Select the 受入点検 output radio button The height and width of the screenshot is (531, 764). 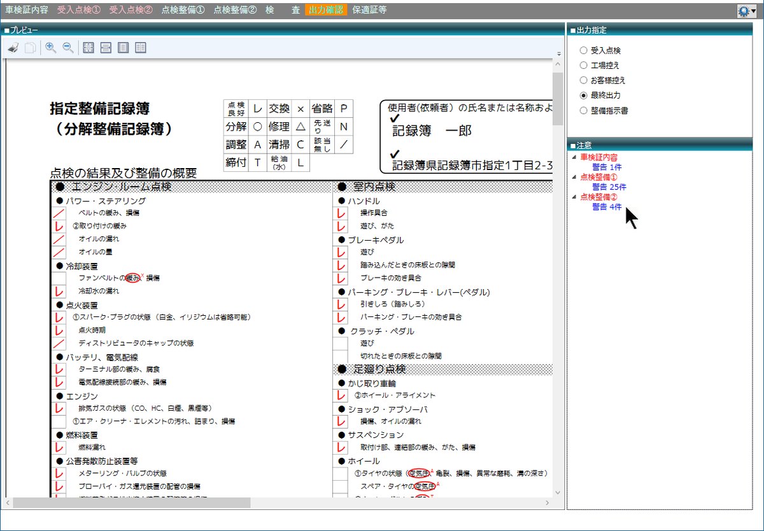pyautogui.click(x=583, y=50)
